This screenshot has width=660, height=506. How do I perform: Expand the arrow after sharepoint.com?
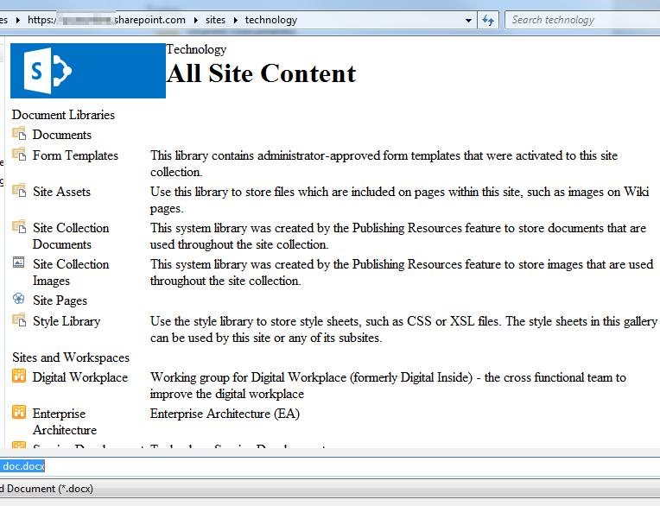[196, 20]
